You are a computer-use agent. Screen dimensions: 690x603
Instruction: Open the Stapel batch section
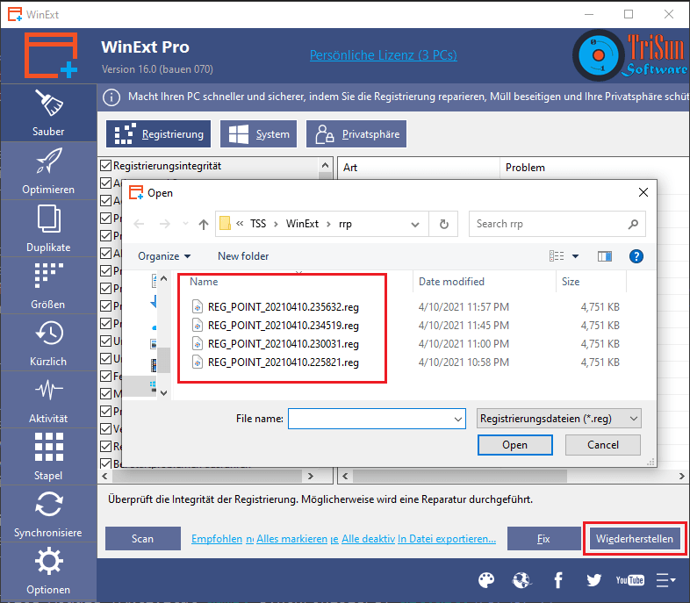48,457
